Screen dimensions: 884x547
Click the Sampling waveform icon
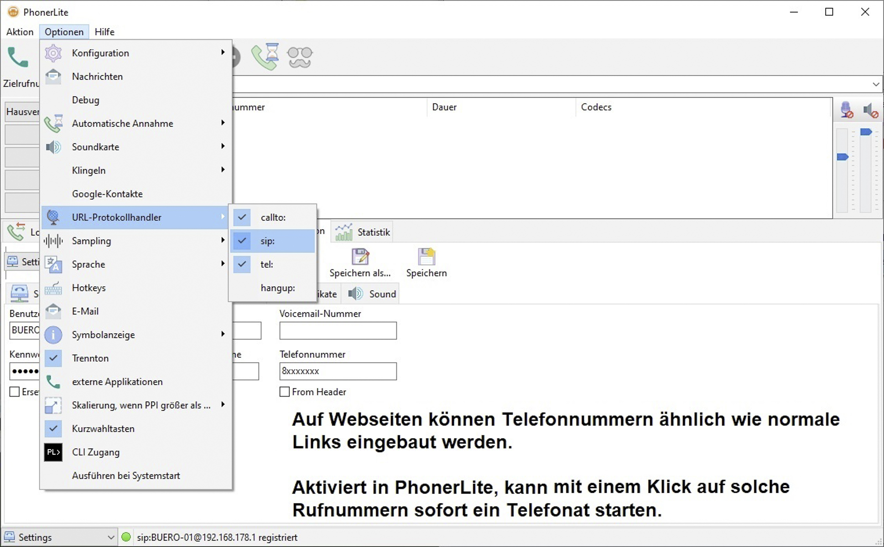(x=53, y=241)
